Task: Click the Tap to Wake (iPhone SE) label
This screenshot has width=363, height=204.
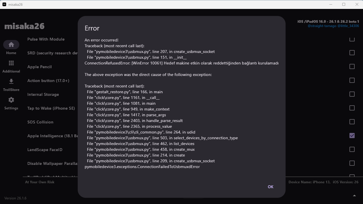Action: pos(51,108)
